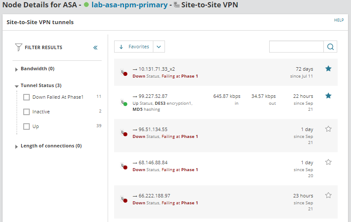Image resolution: width=351 pixels, height=222 pixels.
Task: Tick the Up tunnel status checkbox
Action: (26, 126)
